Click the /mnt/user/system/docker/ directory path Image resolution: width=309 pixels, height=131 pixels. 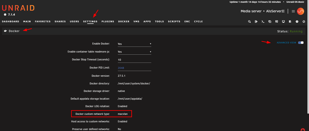pyautogui.click(x=134, y=84)
